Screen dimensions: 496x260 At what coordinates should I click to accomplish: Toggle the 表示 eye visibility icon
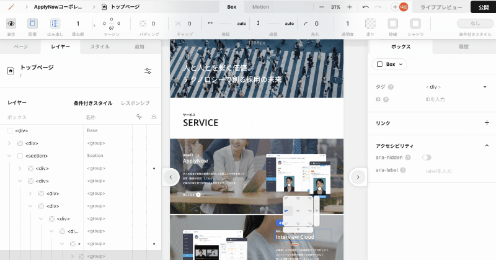pos(11,24)
